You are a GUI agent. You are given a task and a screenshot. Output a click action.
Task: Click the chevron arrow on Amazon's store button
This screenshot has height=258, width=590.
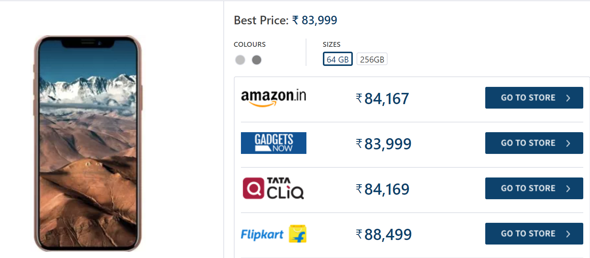[x=568, y=98]
